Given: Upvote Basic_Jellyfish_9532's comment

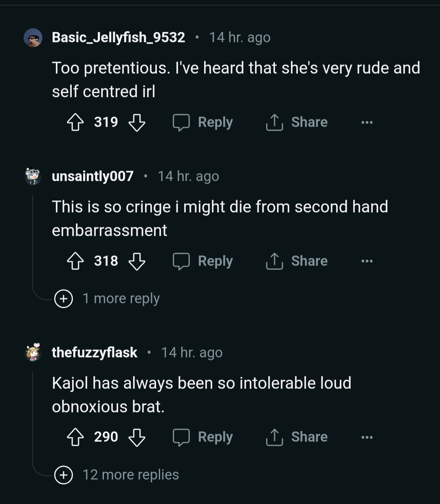Looking at the screenshot, I should (x=75, y=122).
